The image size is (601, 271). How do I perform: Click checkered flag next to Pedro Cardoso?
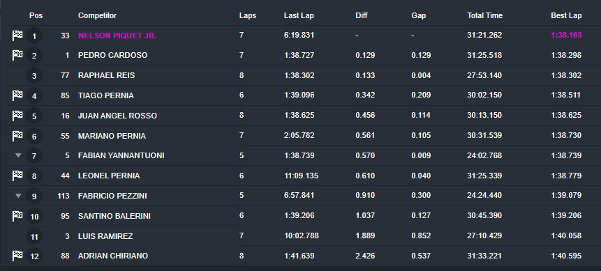[17, 56]
